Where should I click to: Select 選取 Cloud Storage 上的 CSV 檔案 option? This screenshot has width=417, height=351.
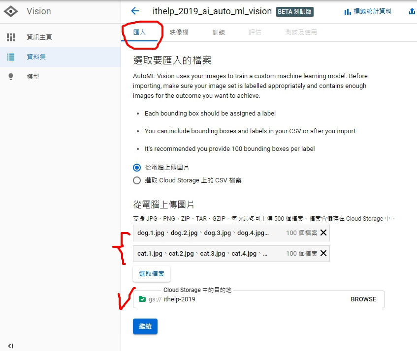(x=137, y=180)
